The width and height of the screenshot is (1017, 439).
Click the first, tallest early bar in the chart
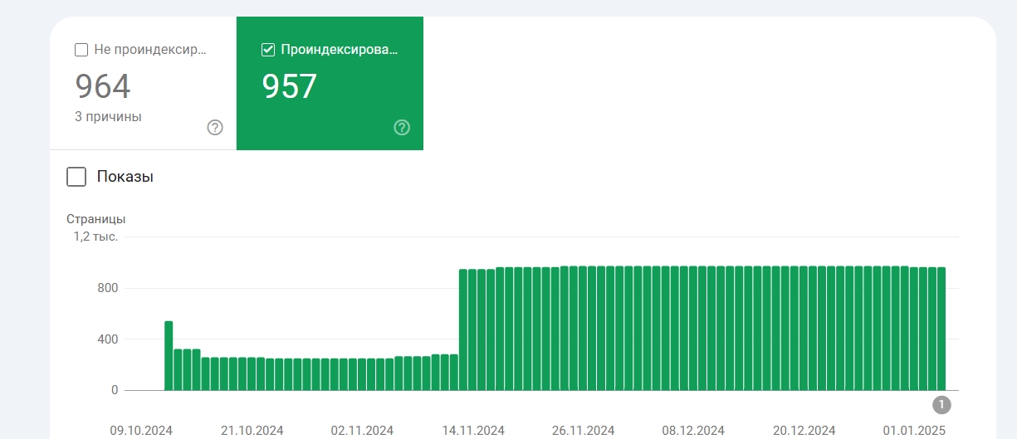pos(169,355)
